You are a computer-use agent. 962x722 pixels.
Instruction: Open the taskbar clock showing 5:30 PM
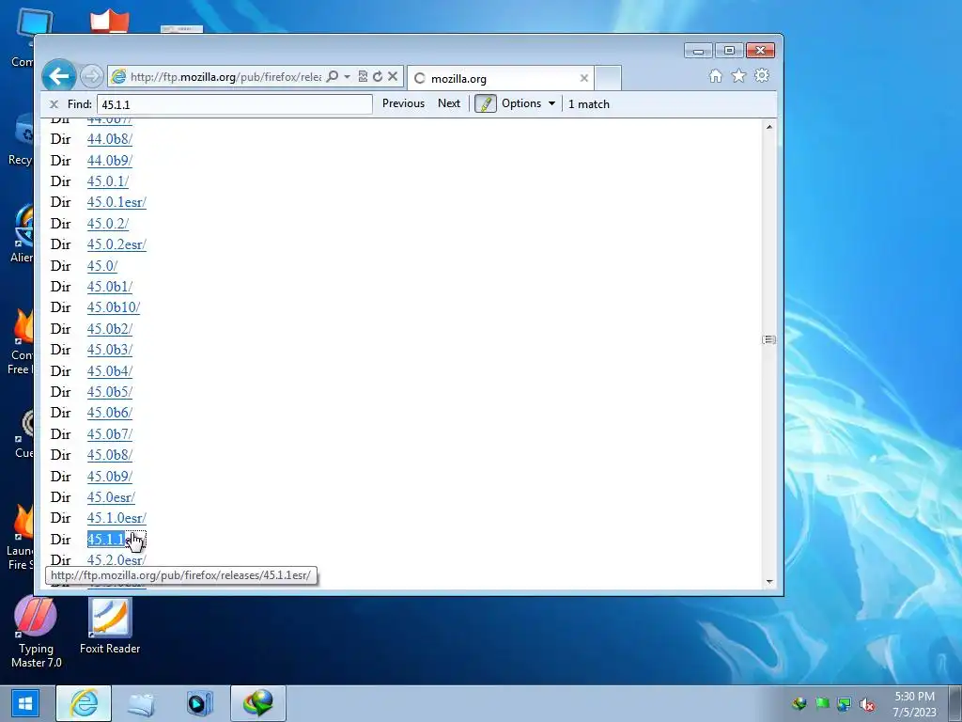(x=914, y=704)
